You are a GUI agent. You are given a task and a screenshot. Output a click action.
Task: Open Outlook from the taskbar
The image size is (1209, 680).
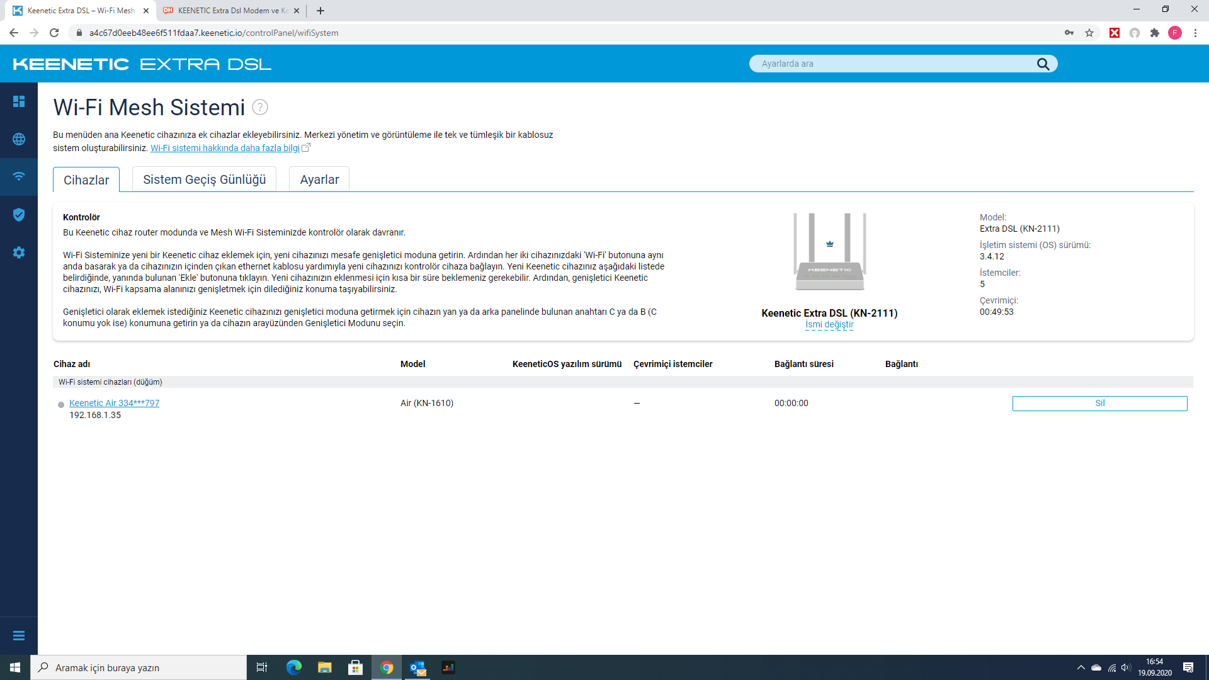[x=417, y=667]
